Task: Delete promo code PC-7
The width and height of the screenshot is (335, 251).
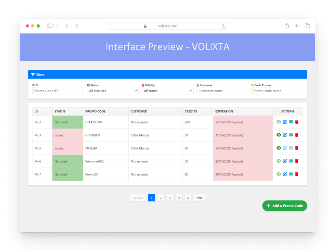Action: (x=297, y=174)
